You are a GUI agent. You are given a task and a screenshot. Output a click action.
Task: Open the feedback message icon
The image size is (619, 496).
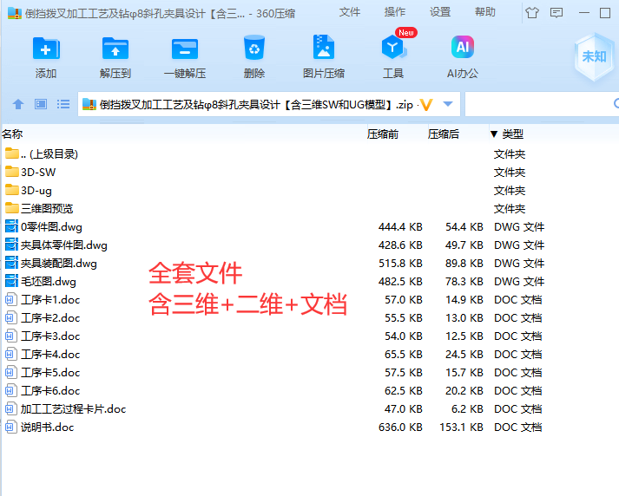pos(556,13)
